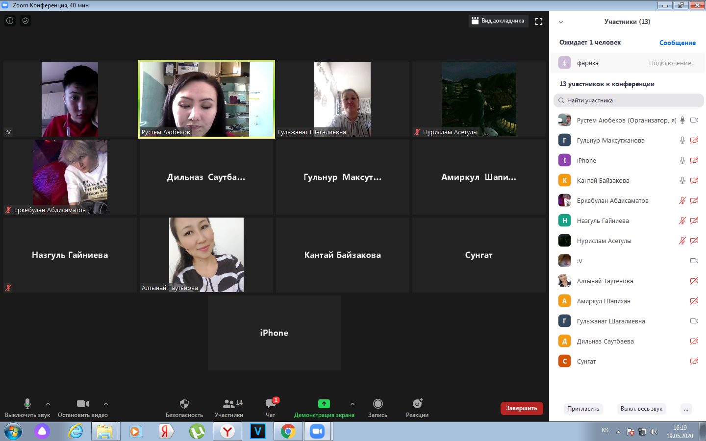Screen dimensions: 706x441
Task: Toggle Остановить видео camera button
Action: coord(83,404)
